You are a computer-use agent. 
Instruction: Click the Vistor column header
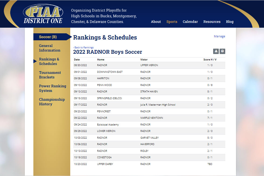point(144,59)
